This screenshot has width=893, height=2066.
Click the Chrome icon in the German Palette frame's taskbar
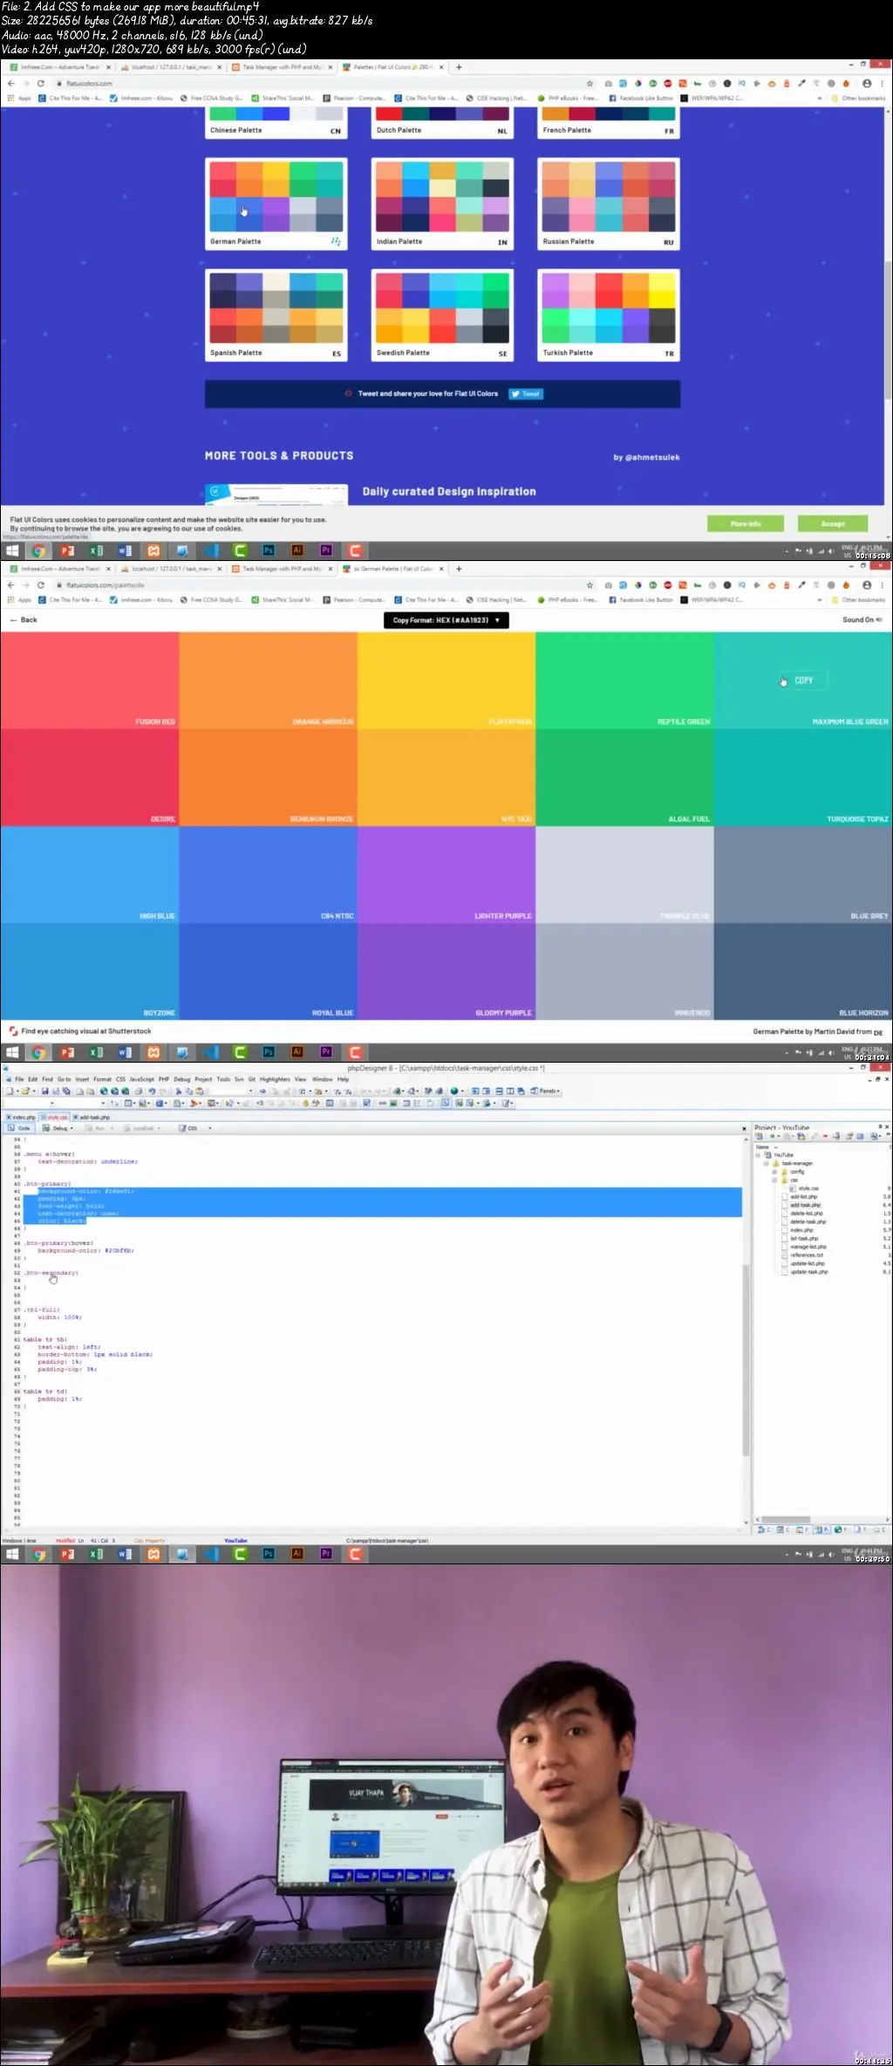tap(38, 1052)
